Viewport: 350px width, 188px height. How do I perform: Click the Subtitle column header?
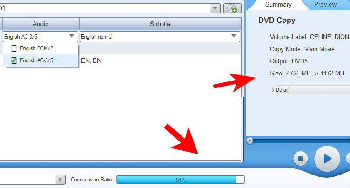pyautogui.click(x=160, y=24)
